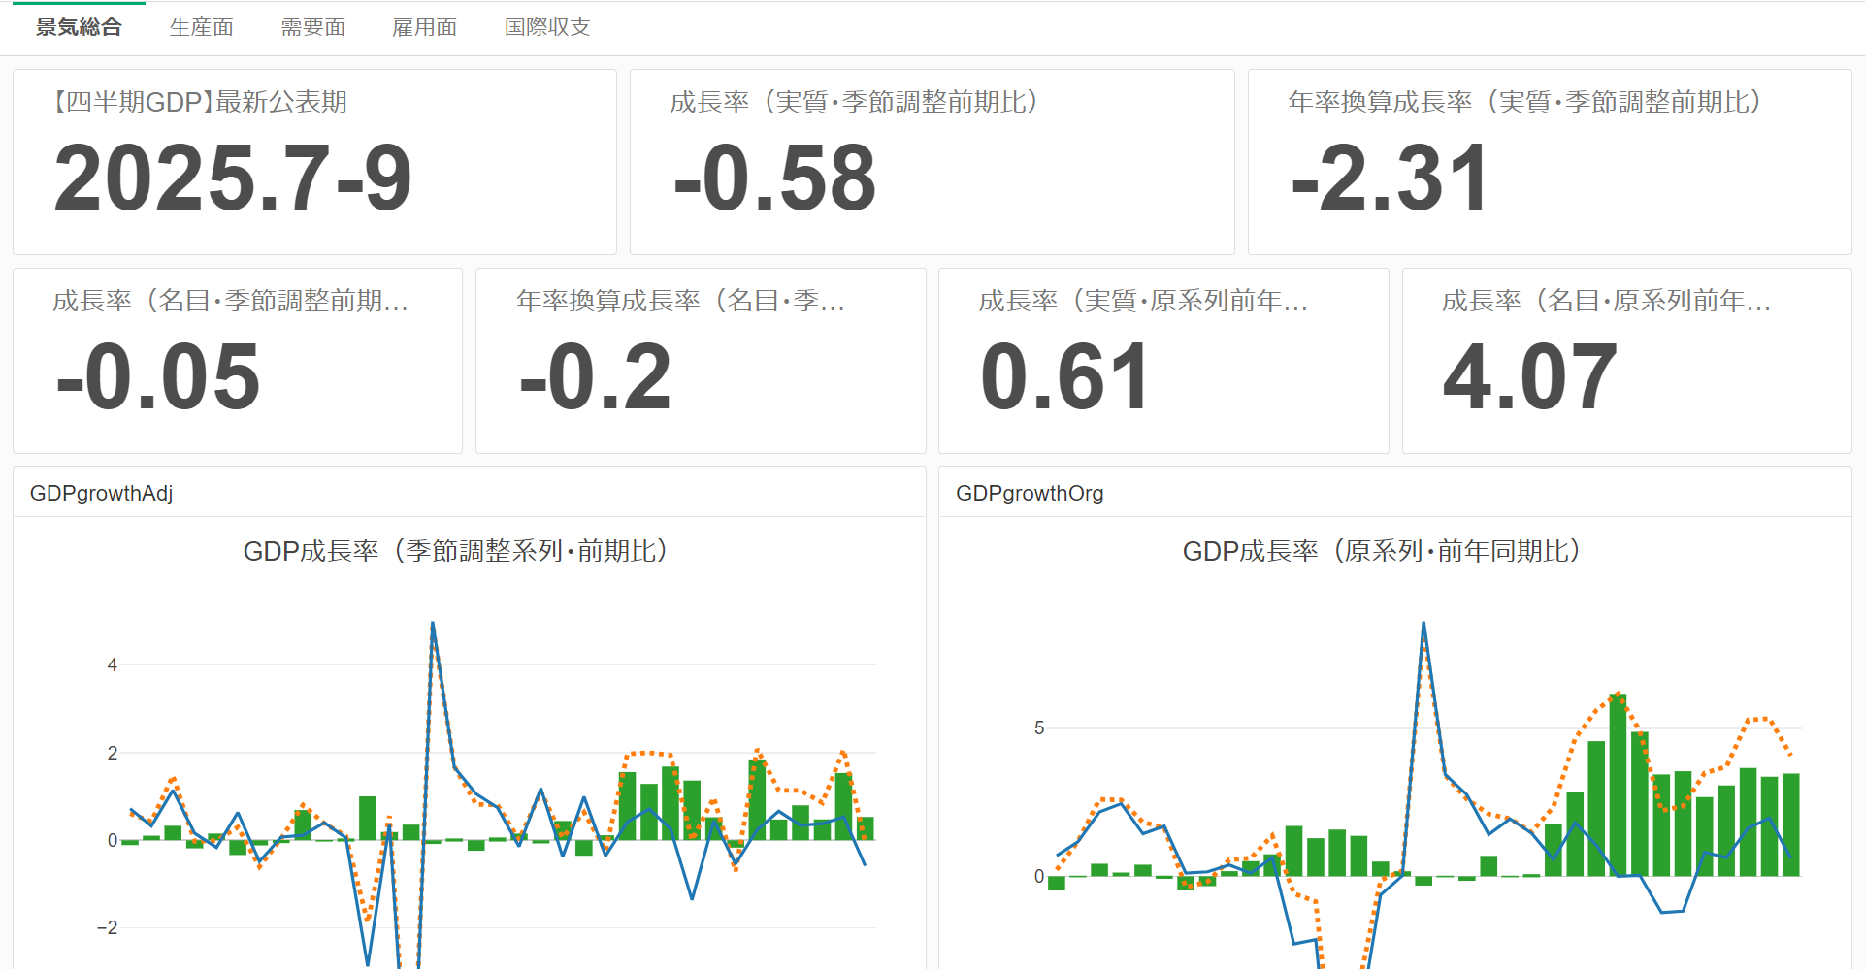Click the 原系列・前年同期比 chart title

click(x=1382, y=551)
